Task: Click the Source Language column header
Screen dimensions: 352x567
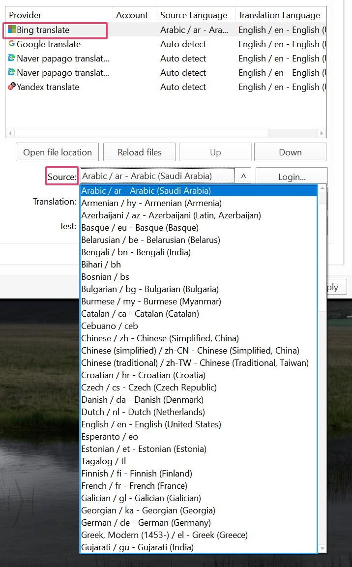Action: pyautogui.click(x=196, y=15)
